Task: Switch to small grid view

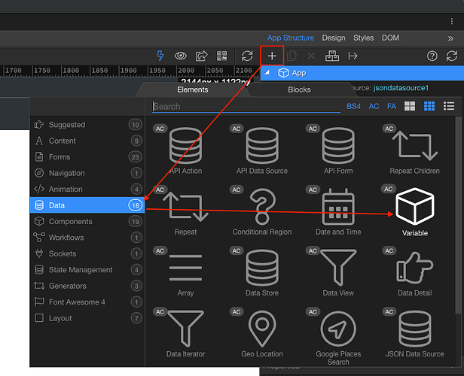Action: pyautogui.click(x=429, y=106)
